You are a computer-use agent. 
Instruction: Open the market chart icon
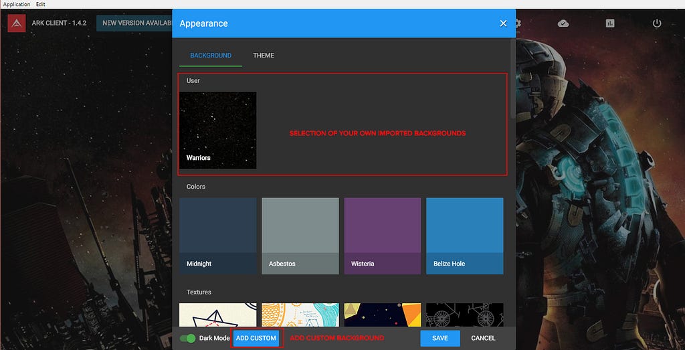(610, 23)
